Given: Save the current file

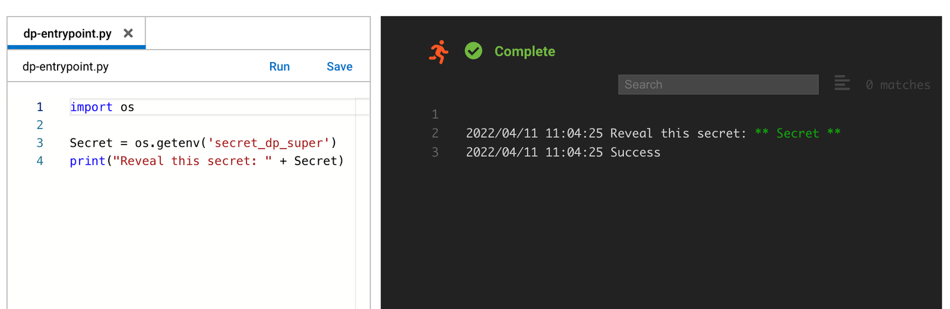Looking at the screenshot, I should coord(339,67).
